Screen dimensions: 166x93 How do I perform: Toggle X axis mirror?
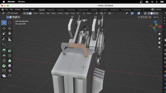click(141, 17)
